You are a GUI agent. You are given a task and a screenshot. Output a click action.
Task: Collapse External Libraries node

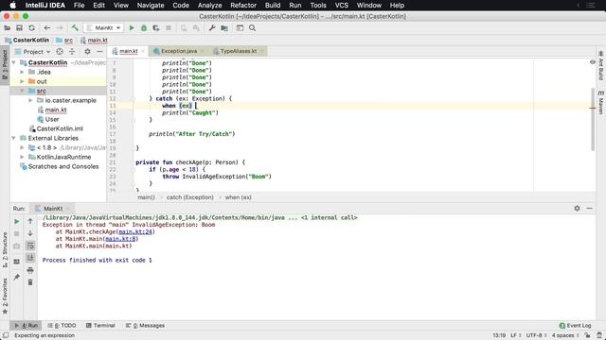click(14, 138)
